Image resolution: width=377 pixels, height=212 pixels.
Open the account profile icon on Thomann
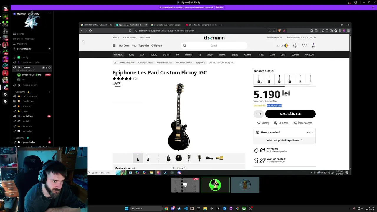295,45
